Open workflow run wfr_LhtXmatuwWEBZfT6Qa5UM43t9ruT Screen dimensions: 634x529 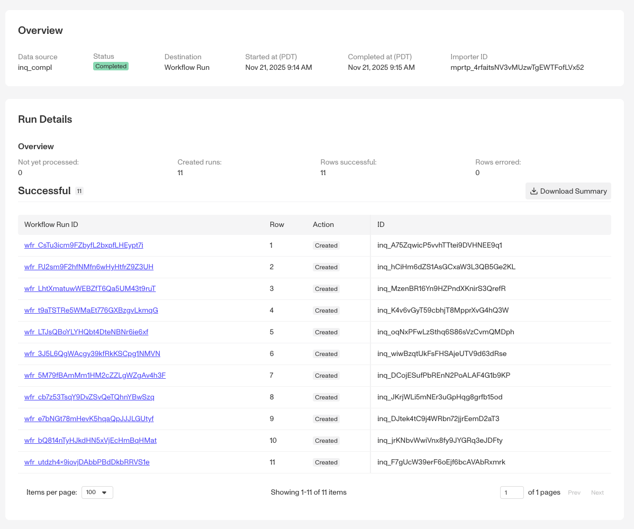[x=90, y=288]
